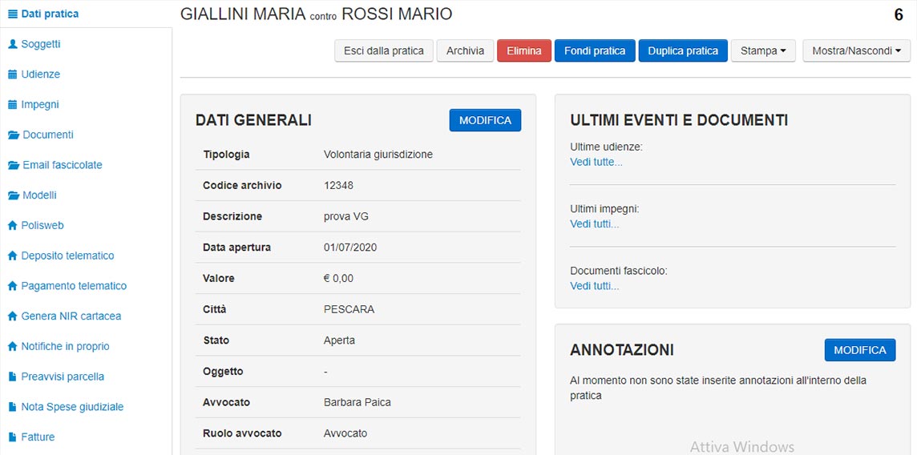The height and width of the screenshot is (455, 917).
Task: Click MODIFICA in Dati Generali panel
Action: [x=485, y=120]
